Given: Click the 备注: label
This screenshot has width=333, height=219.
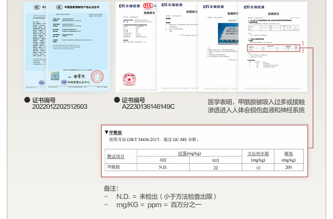Looking at the screenshot, I should click(x=111, y=189).
